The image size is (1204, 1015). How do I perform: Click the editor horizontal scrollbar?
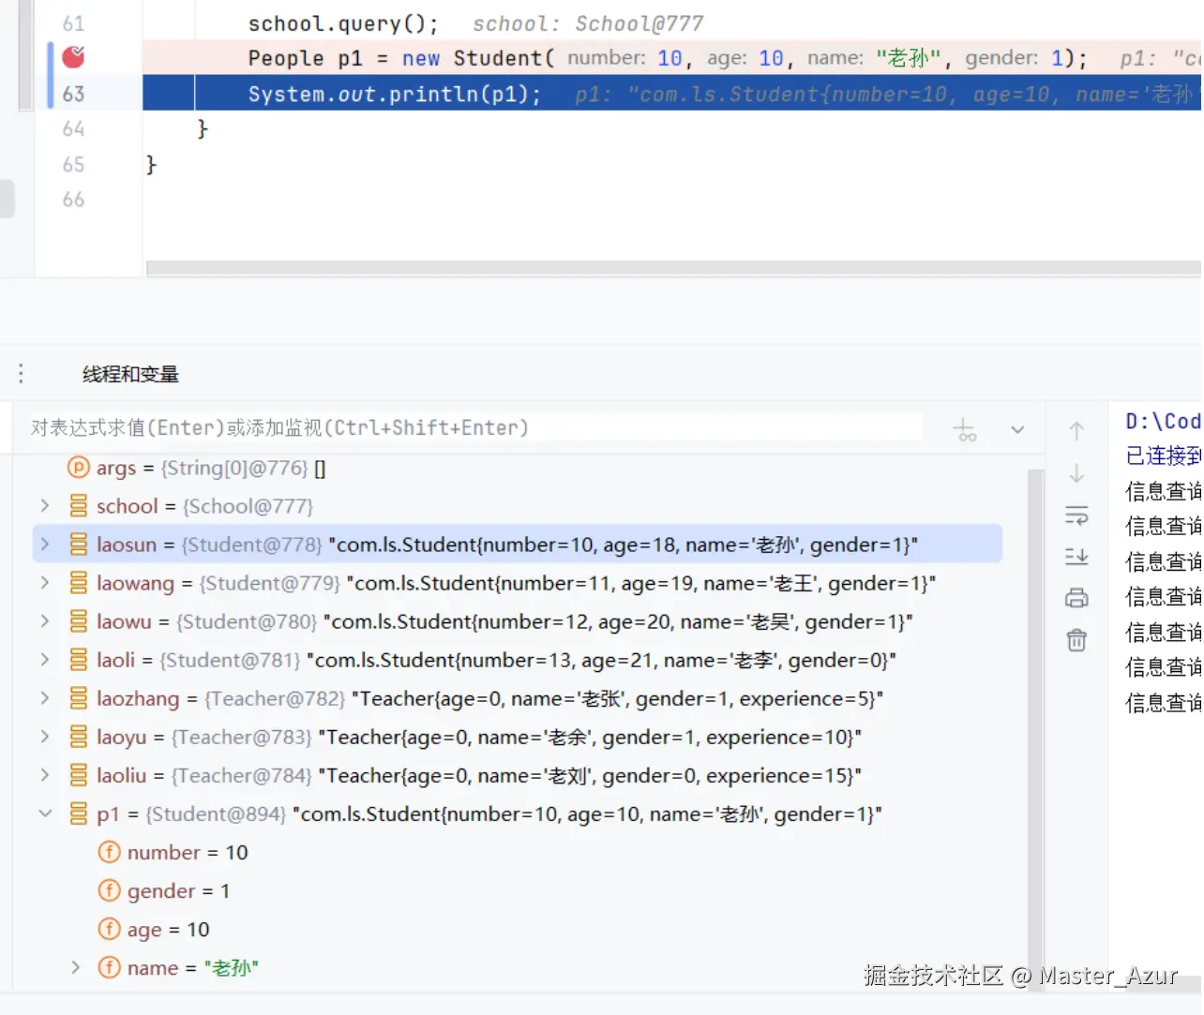pyautogui.click(x=673, y=268)
